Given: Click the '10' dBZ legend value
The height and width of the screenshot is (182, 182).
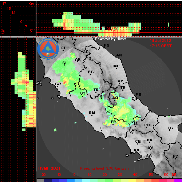Looking at the screenshot, I should tap(90, 175).
